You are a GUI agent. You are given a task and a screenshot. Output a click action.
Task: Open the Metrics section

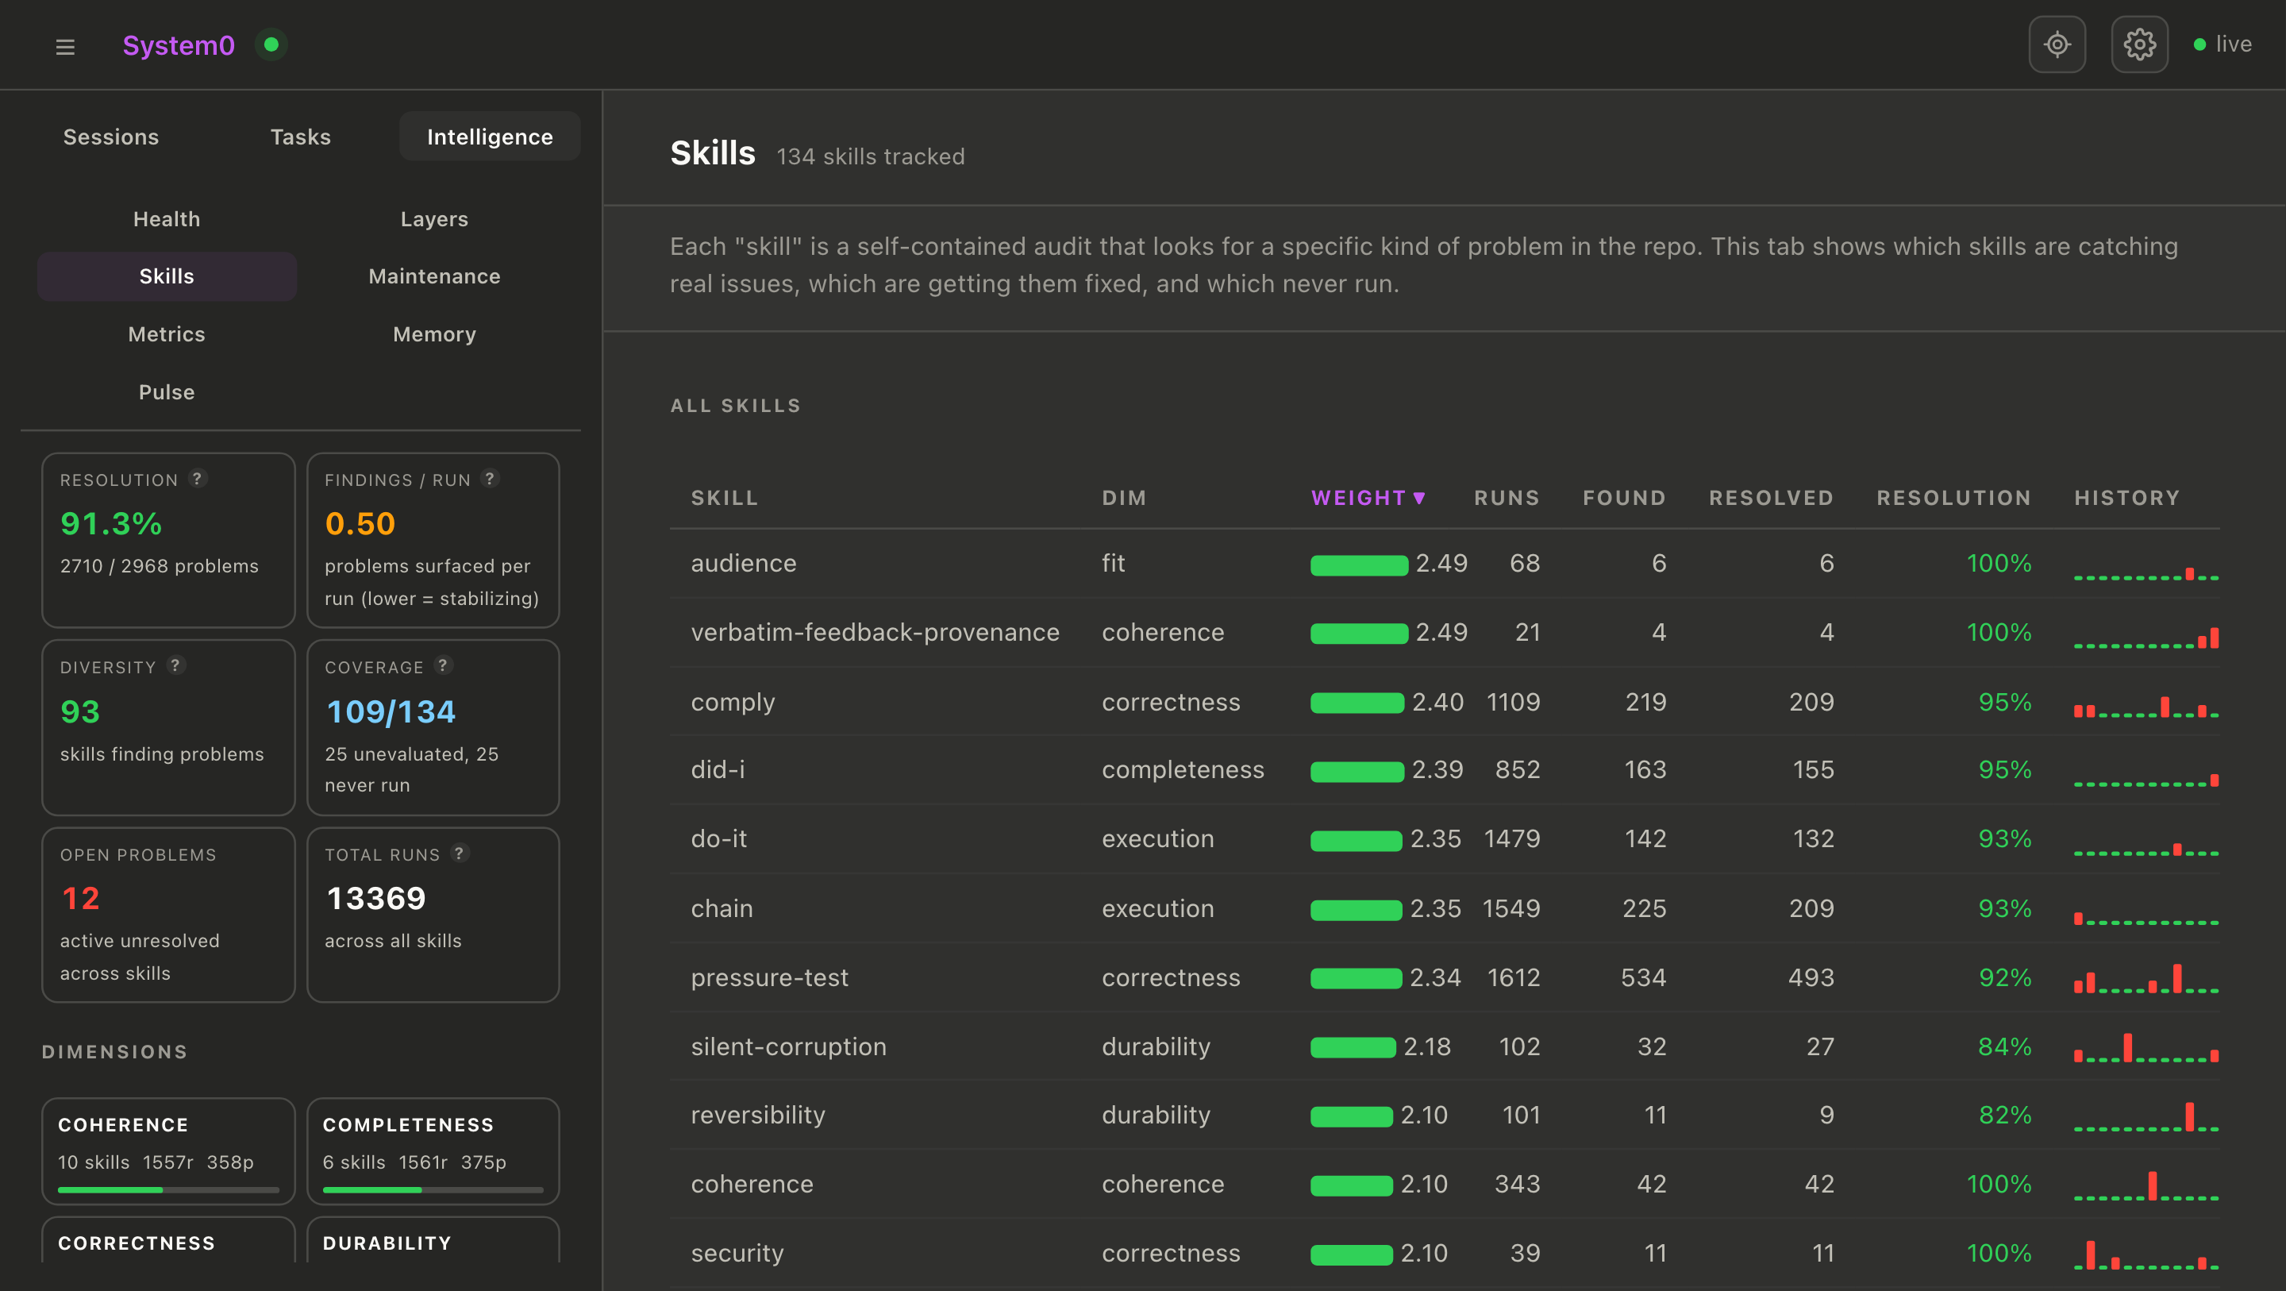pyautogui.click(x=167, y=333)
